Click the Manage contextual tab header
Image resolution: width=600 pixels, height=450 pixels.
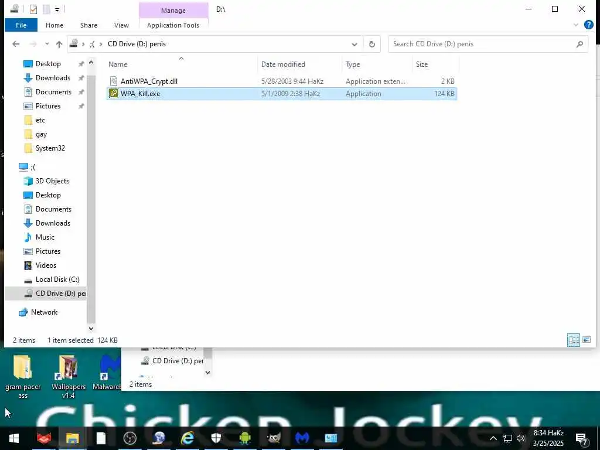(x=173, y=11)
